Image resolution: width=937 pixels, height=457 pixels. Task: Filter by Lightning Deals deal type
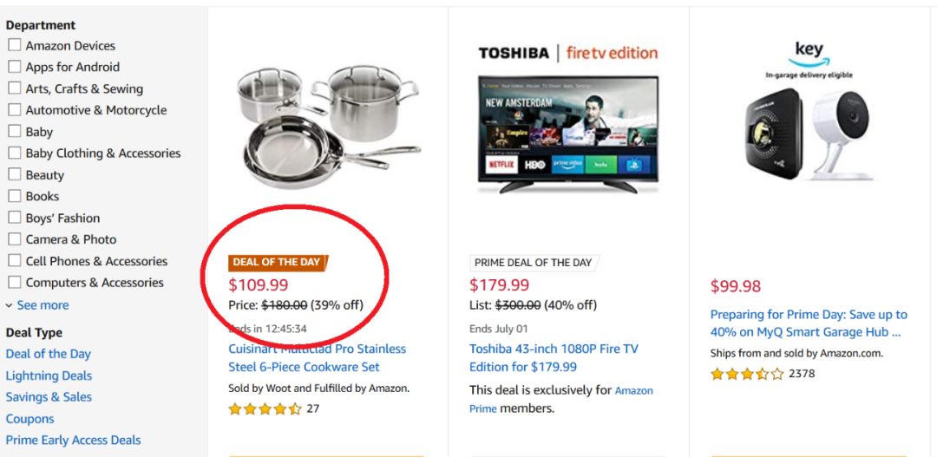tap(49, 375)
